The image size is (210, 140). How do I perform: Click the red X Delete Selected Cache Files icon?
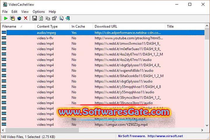click(x=26, y=18)
